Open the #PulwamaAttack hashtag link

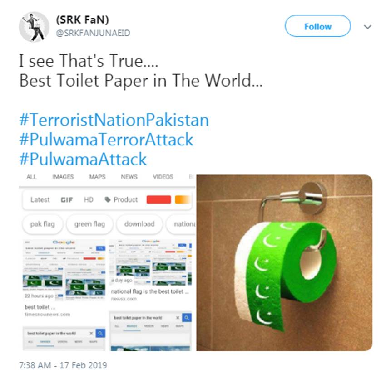tap(83, 159)
